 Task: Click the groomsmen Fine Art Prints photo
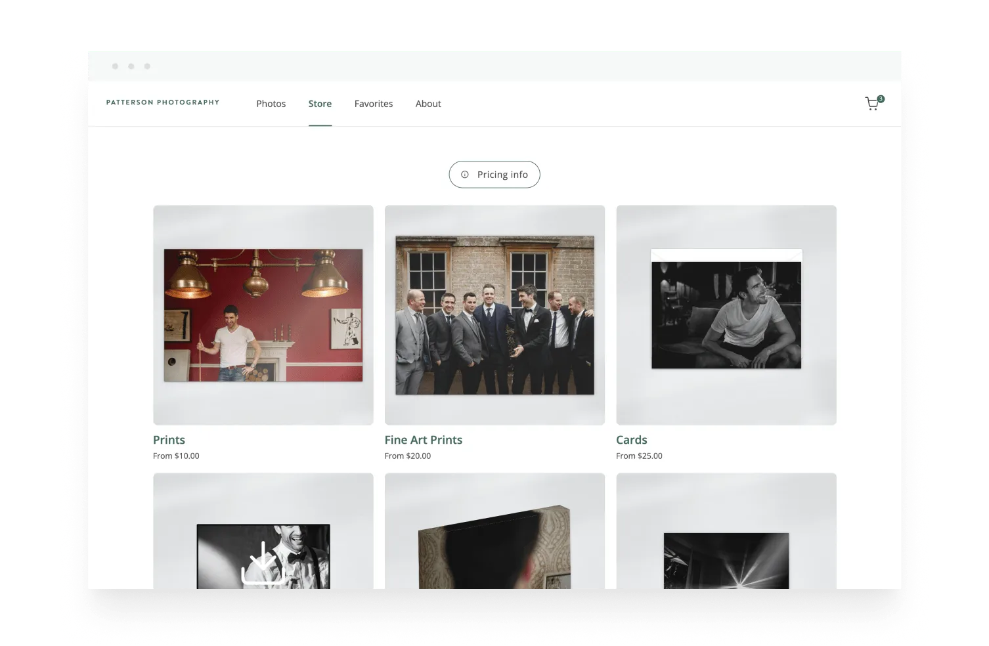tap(494, 315)
